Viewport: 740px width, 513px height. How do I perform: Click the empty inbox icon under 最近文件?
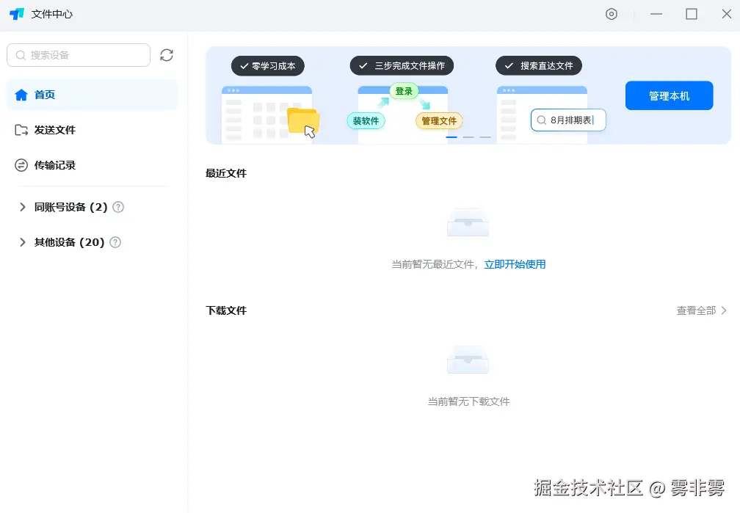468,222
